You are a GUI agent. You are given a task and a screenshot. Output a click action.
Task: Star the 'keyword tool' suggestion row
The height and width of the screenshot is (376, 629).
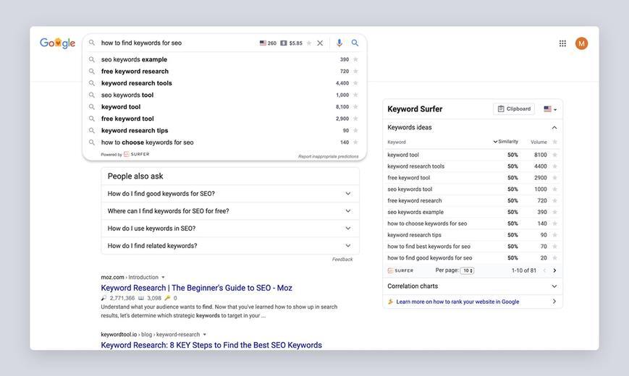(x=355, y=106)
